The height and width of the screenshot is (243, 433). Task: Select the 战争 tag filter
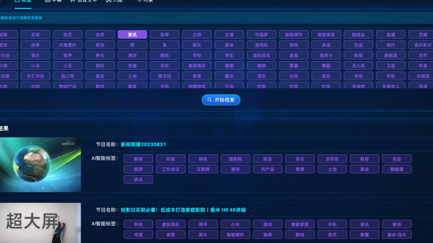[35, 45]
